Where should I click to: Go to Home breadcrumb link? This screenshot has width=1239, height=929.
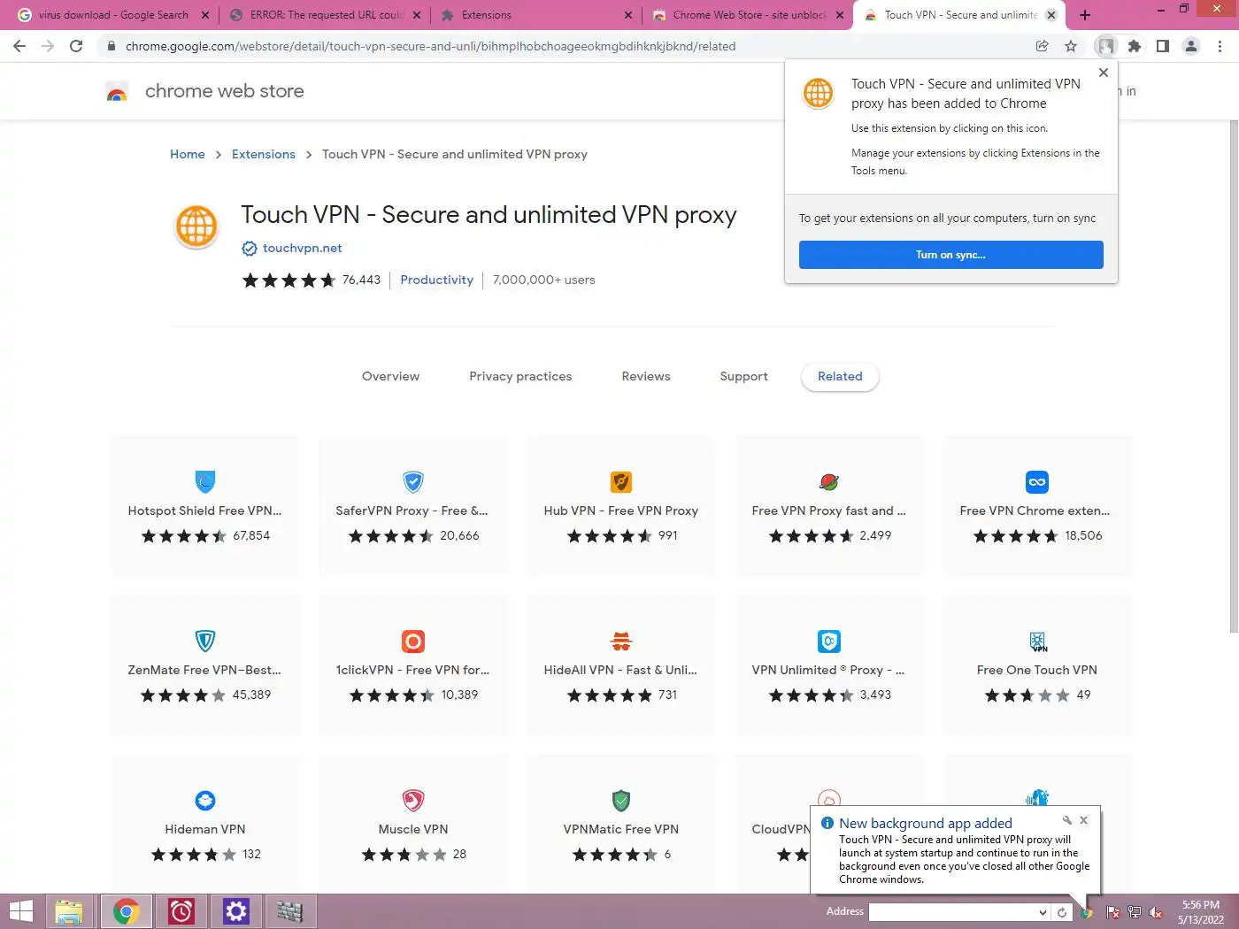point(188,154)
